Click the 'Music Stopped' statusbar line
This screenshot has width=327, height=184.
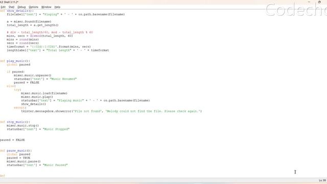[38, 129]
